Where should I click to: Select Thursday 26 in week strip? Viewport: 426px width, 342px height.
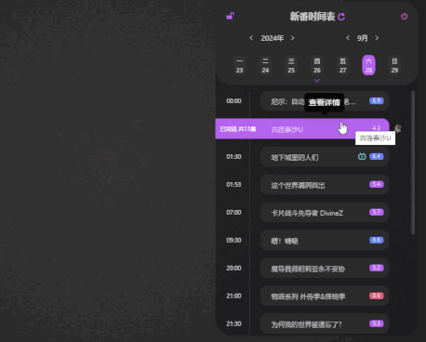pyautogui.click(x=317, y=65)
